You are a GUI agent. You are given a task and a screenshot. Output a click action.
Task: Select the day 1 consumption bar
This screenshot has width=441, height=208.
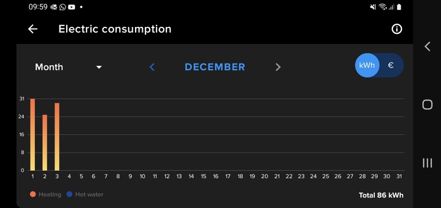[x=33, y=134]
